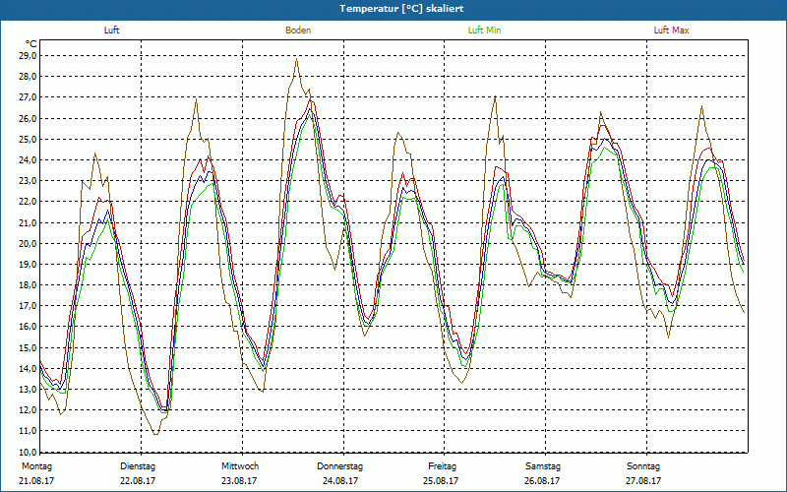Click the 'Mittwoch' day label
787x492 pixels.
240,466
